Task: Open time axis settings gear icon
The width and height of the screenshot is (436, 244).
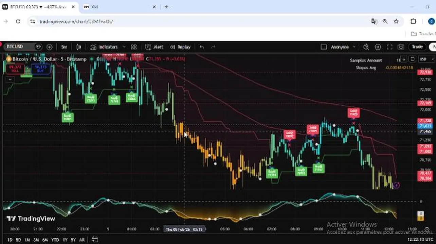Action: [427, 229]
